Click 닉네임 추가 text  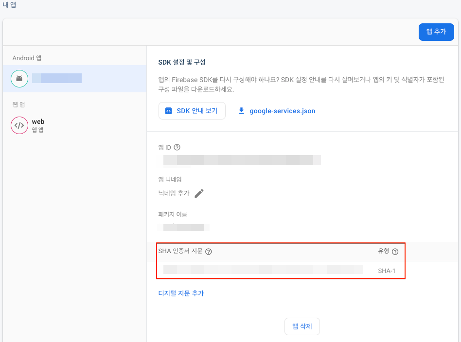coord(174,193)
